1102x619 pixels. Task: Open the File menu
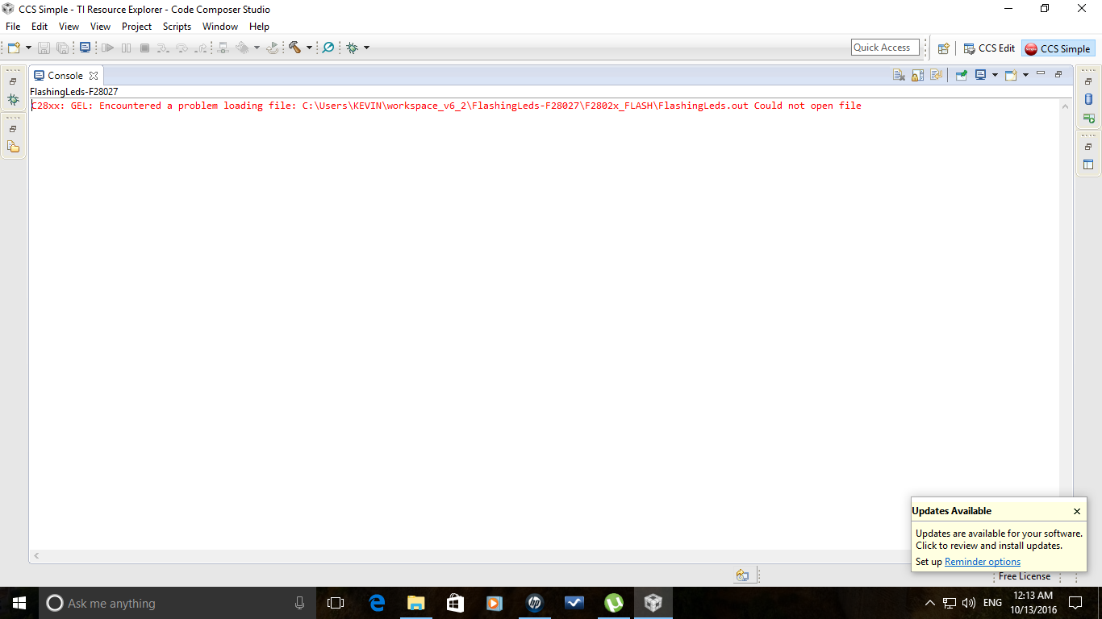point(13,27)
